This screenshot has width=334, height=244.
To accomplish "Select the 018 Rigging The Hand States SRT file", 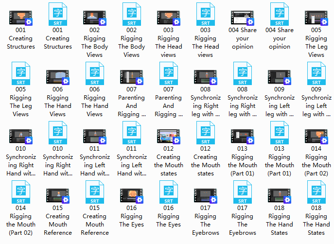I will tap(316, 192).
